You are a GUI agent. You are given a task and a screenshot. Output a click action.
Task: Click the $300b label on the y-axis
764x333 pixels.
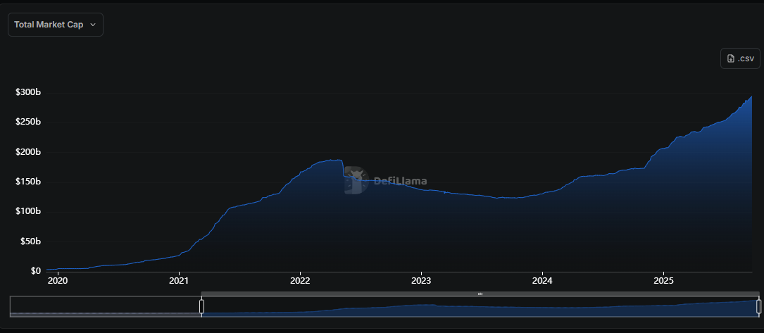[28, 92]
